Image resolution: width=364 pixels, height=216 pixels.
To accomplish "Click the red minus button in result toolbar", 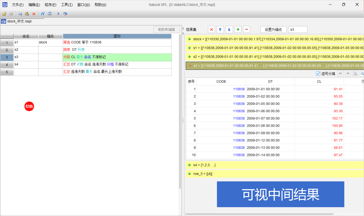I will pos(246,29).
